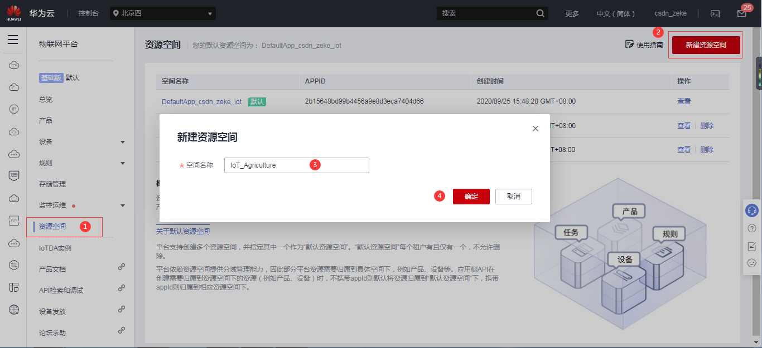
Task: Open the layout grid sidebar icon
Action: [x=14, y=287]
